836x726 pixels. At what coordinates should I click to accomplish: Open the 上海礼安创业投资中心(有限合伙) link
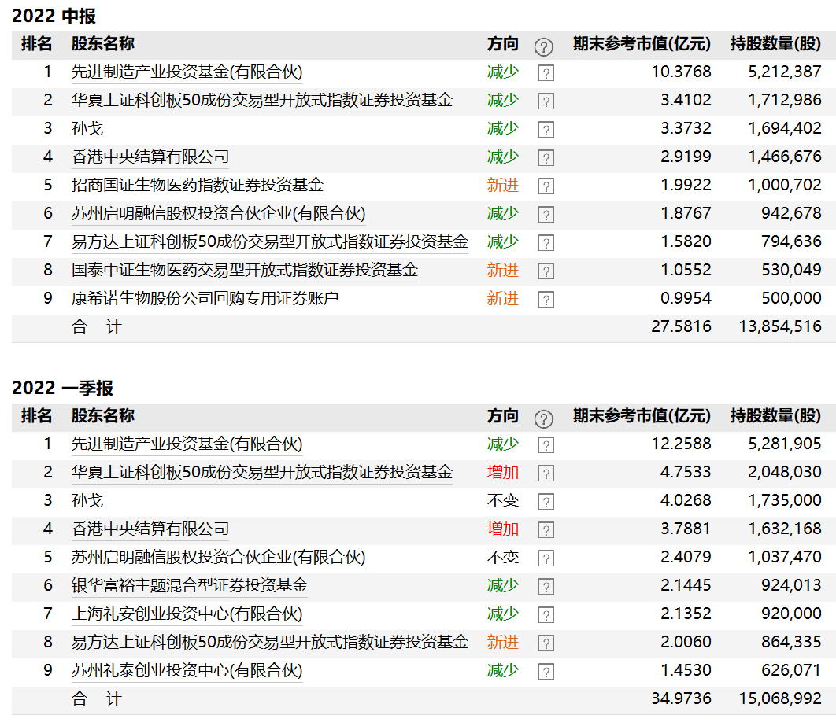point(187,614)
